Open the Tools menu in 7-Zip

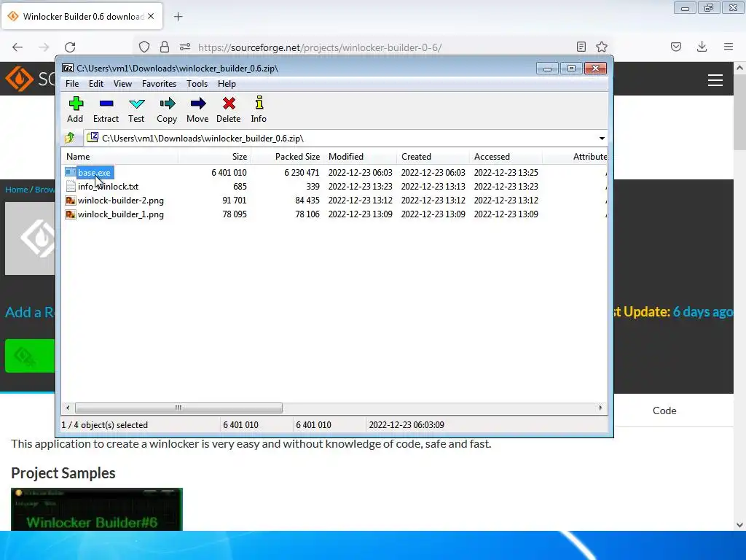[197, 84]
